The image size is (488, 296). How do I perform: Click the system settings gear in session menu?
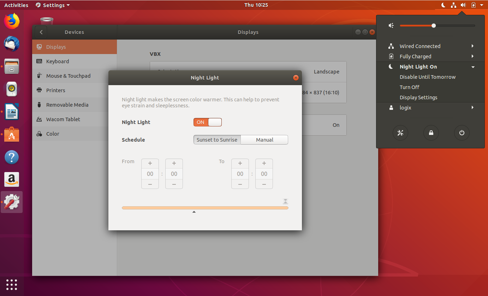coord(400,133)
